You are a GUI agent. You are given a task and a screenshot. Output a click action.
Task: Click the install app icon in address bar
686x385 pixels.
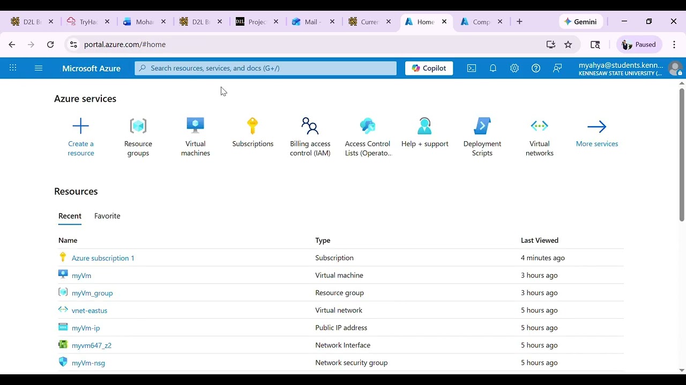550,44
